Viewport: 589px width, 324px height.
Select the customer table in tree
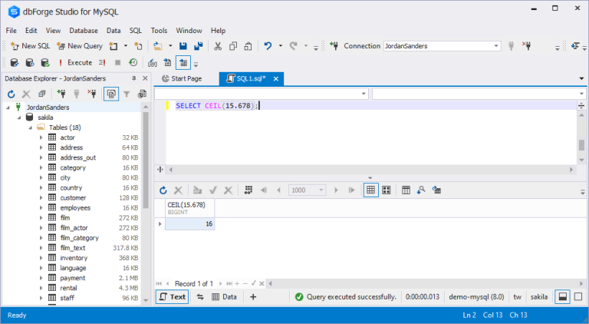point(73,197)
